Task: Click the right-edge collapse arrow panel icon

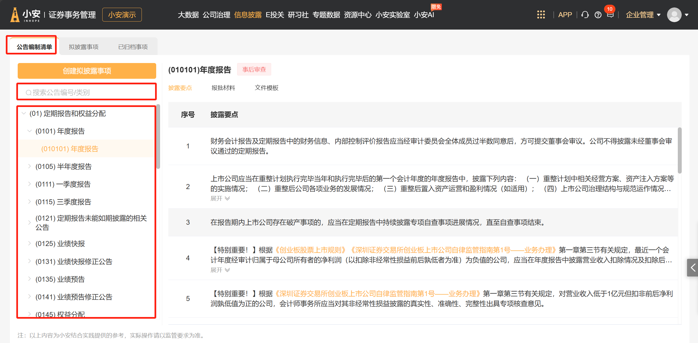Action: click(x=692, y=268)
